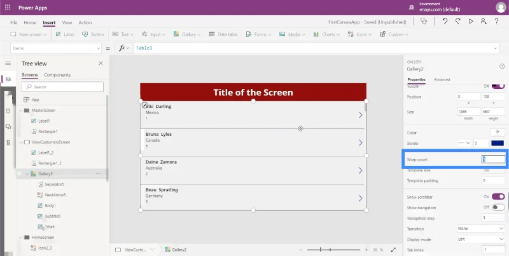Screen dimensions: 509x256
Task: Insert a Data table
Action: point(223,34)
